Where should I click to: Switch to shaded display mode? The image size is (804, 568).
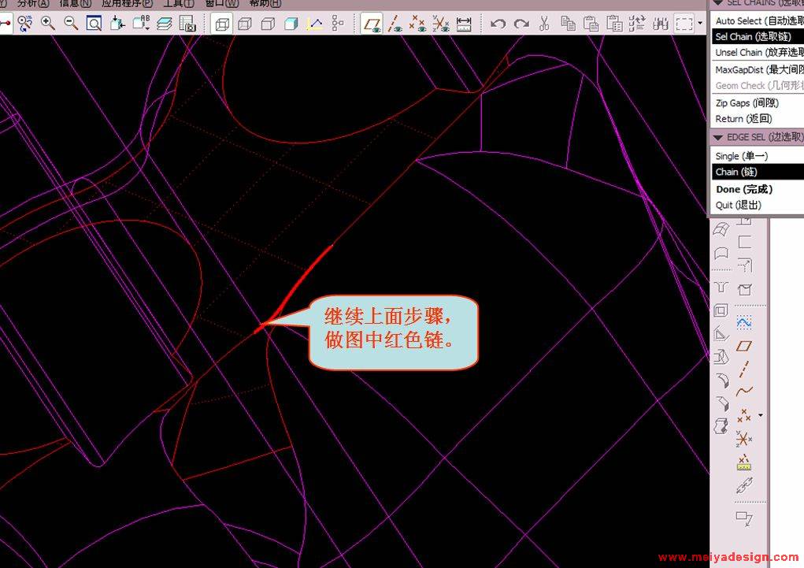point(291,24)
